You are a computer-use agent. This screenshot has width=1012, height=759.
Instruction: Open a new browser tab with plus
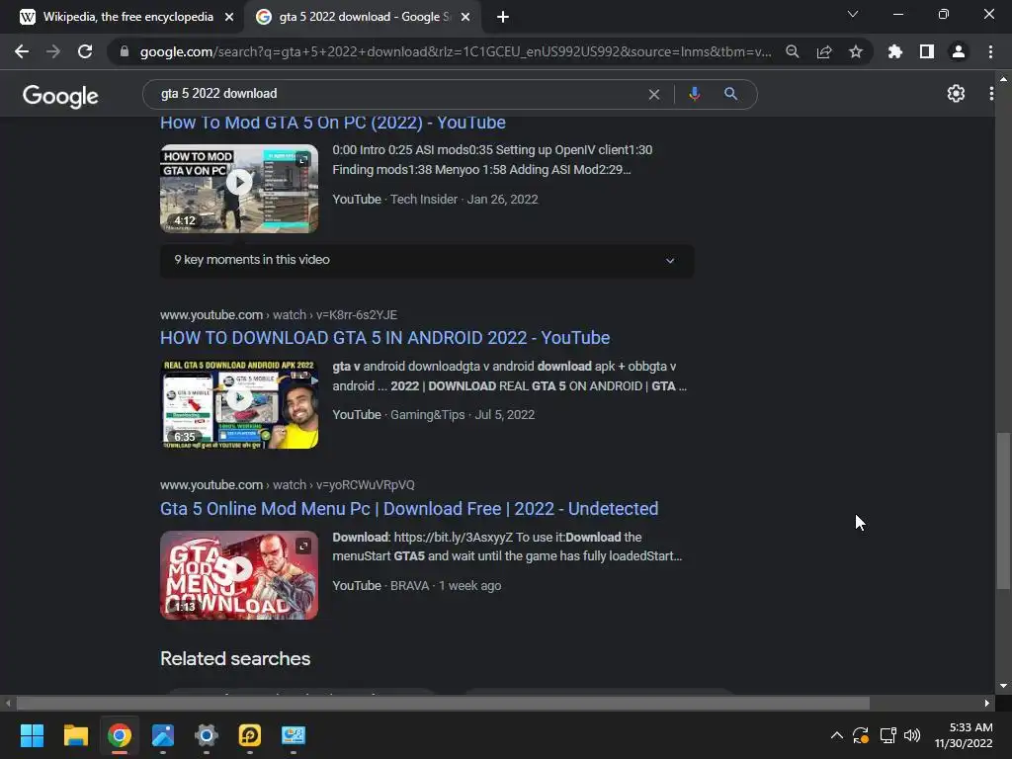point(503,17)
